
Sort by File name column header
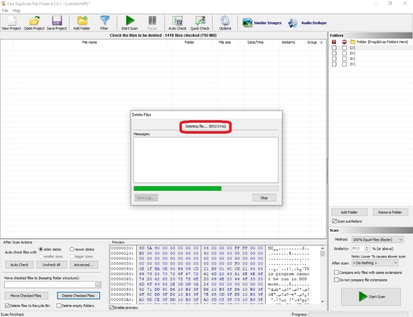point(90,42)
